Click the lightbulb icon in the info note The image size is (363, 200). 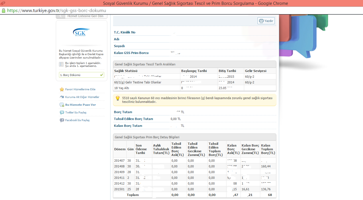(117, 98)
